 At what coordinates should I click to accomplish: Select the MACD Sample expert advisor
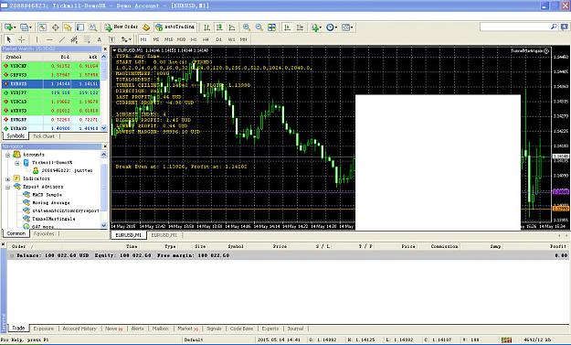(47, 195)
